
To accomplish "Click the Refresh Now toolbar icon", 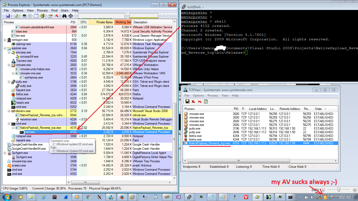I will click(16, 16).
